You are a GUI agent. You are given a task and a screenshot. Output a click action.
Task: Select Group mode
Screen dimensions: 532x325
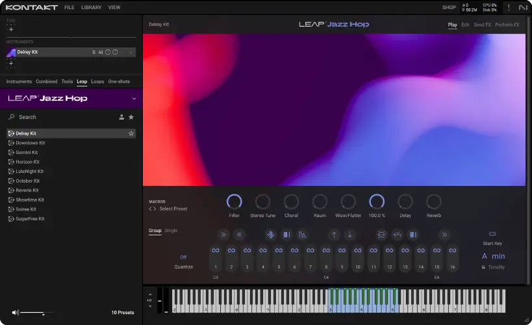coord(155,231)
